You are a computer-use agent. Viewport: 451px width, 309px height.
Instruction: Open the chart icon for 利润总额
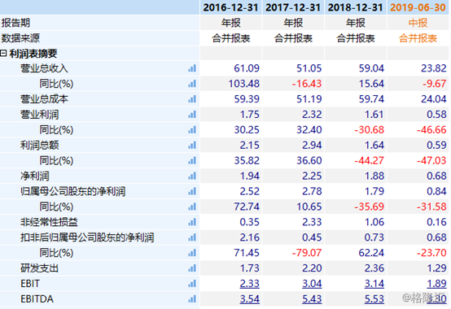tap(192, 146)
